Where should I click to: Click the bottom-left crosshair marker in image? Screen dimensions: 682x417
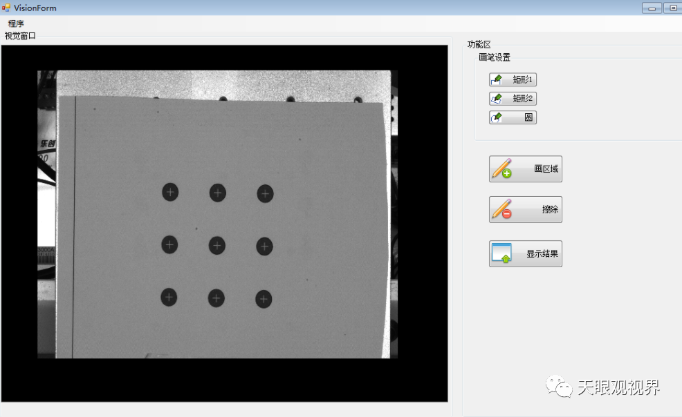[169, 297]
